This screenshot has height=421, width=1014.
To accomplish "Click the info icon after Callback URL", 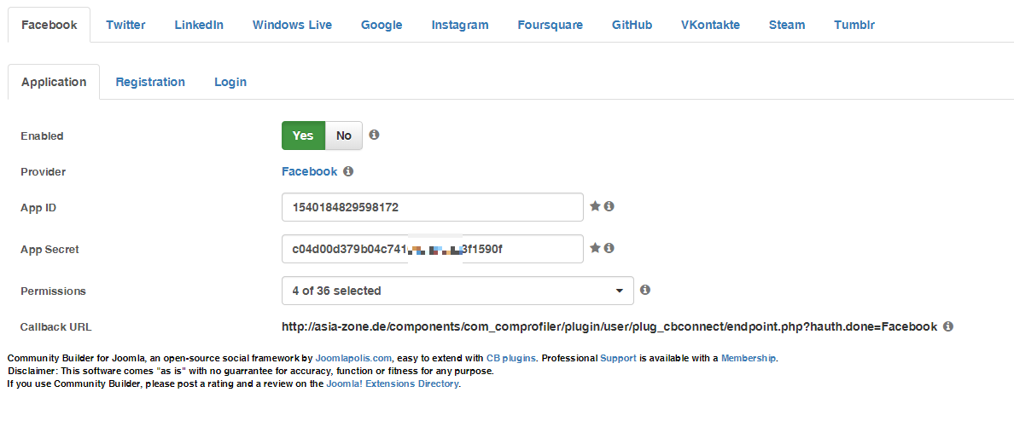I will click(x=948, y=326).
